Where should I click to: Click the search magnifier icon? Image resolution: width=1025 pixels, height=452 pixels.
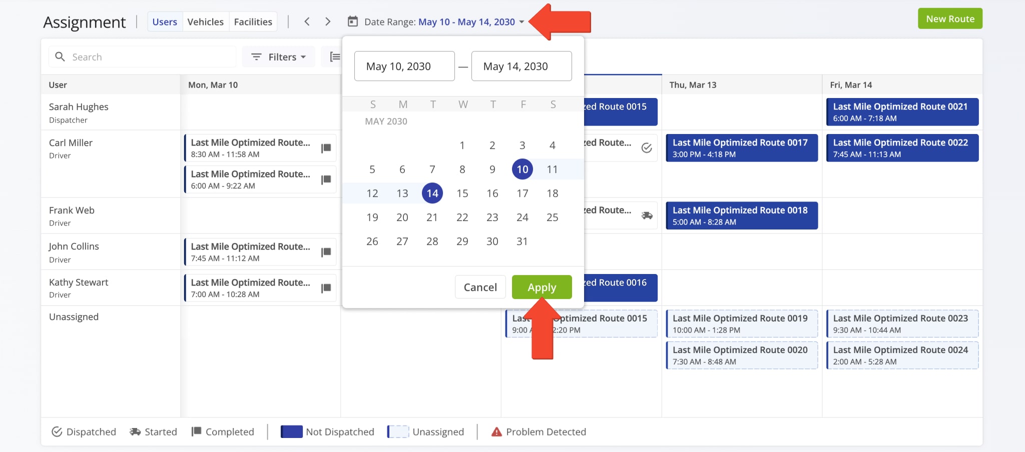[x=60, y=56]
